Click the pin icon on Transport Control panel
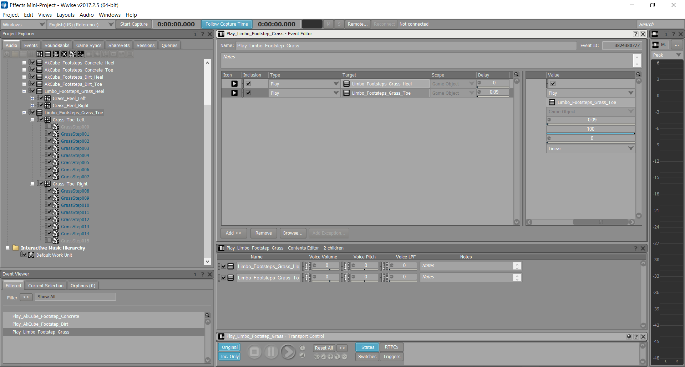The height and width of the screenshot is (367, 685). point(629,336)
